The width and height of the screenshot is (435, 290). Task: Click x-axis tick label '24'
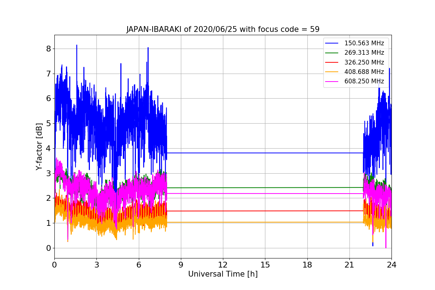point(391,265)
